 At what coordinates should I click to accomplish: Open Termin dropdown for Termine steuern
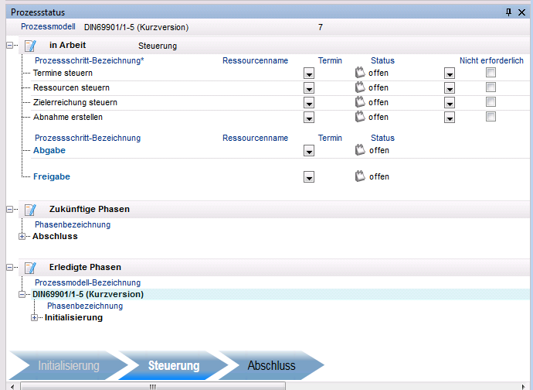point(309,74)
